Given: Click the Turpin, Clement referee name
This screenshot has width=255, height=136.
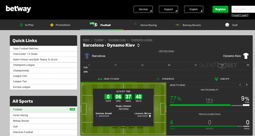Looking at the screenshot, I should pyautogui.click(x=123, y=106).
